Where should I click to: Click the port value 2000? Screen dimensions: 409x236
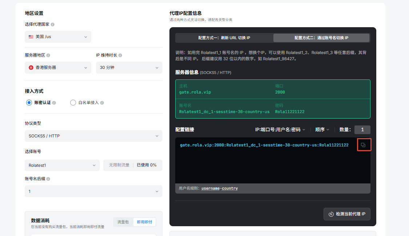[280, 92]
